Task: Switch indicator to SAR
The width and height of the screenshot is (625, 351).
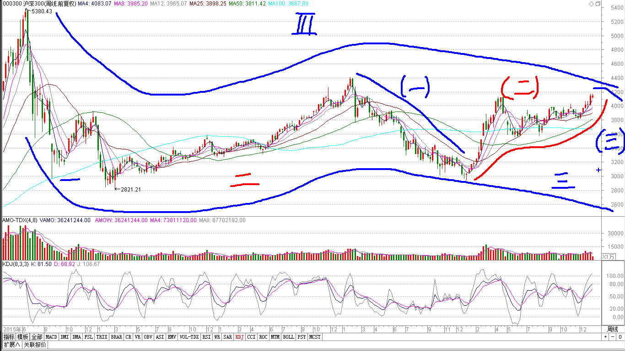Action: coord(228,337)
